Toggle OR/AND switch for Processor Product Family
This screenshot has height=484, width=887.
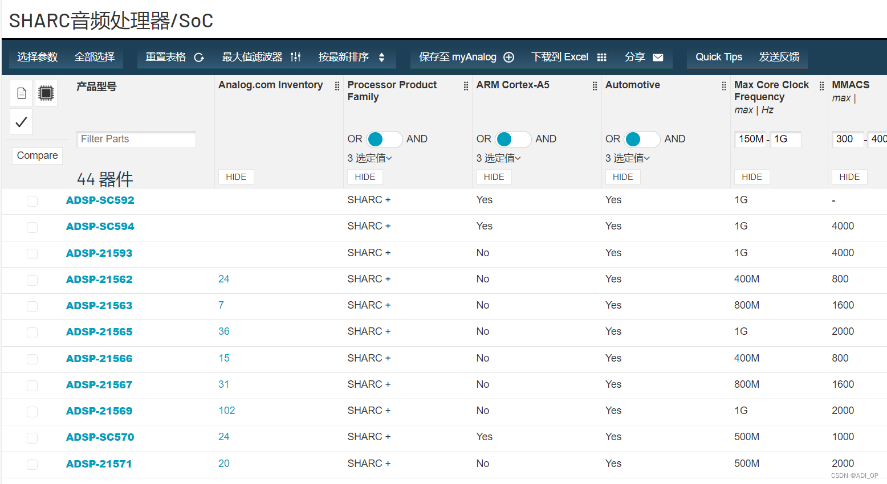[x=384, y=139]
